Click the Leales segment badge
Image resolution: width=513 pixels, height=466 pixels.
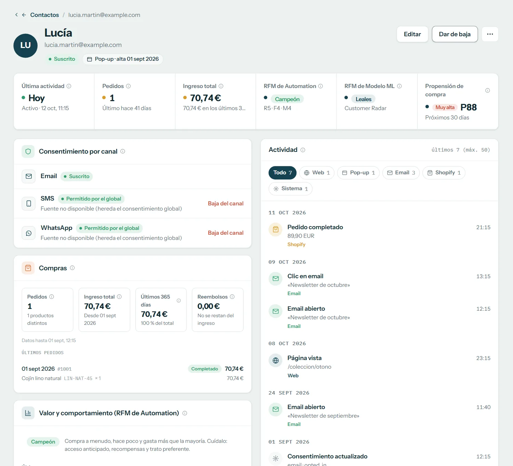click(363, 99)
